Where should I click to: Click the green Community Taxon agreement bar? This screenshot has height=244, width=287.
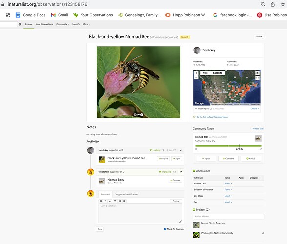click(x=228, y=146)
